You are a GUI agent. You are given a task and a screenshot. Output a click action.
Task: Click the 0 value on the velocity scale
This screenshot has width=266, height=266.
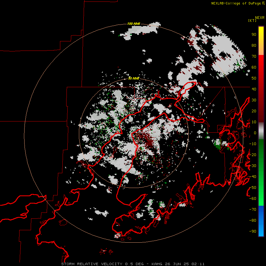(x=255, y=133)
